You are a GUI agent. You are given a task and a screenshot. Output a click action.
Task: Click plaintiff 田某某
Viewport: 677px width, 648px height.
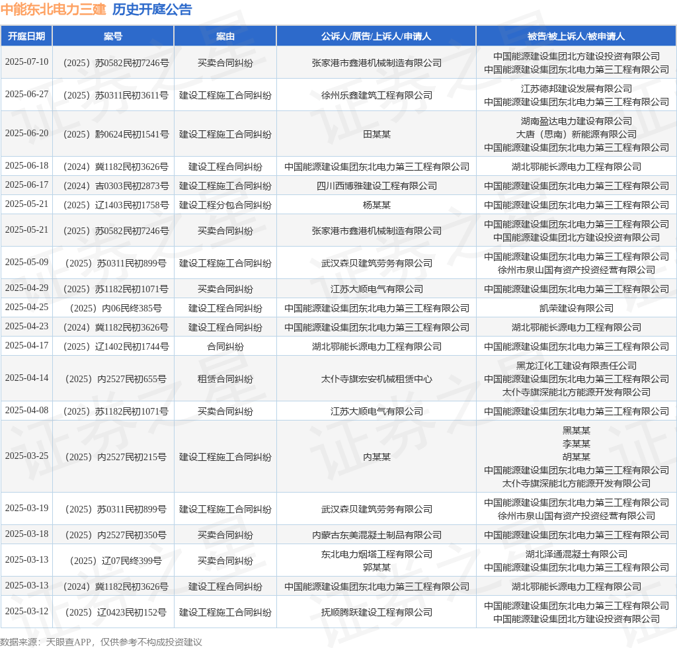376,134
